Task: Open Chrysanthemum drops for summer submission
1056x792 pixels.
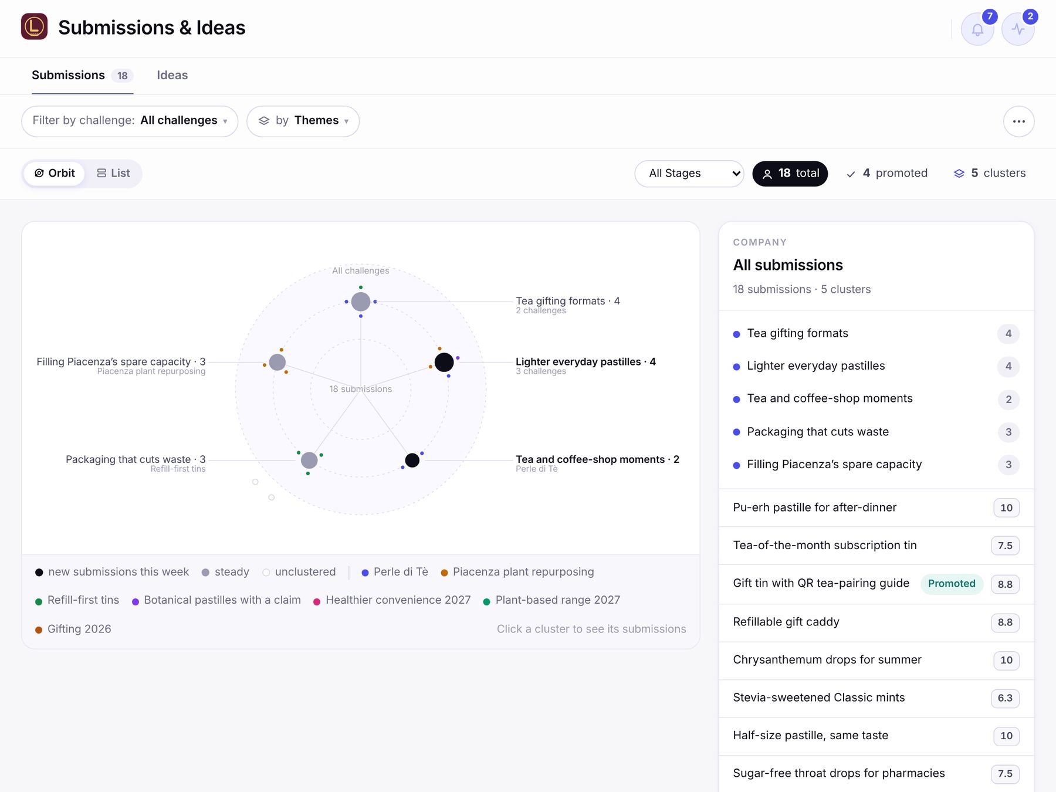Action: 876,660
